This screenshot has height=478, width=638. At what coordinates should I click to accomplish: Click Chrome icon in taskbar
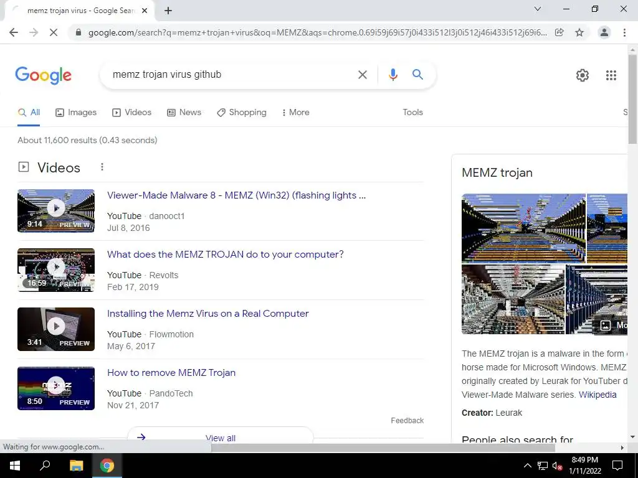click(107, 466)
